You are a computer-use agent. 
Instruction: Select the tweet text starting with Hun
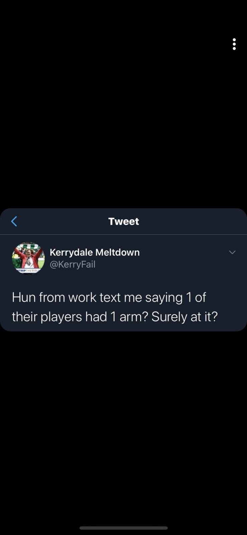(x=115, y=307)
